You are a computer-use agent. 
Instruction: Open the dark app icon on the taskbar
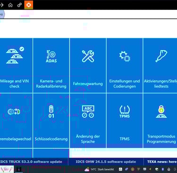click(x=19, y=170)
